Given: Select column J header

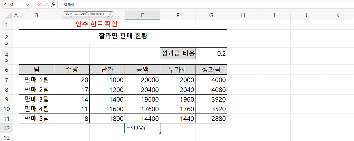Looking at the screenshot, I should [306, 15].
